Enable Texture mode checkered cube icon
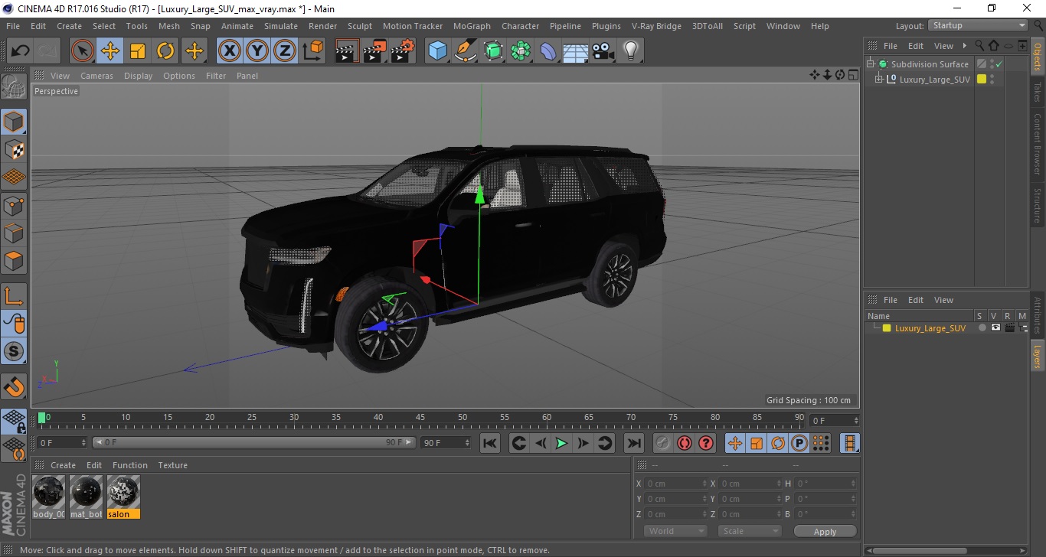 click(14, 149)
